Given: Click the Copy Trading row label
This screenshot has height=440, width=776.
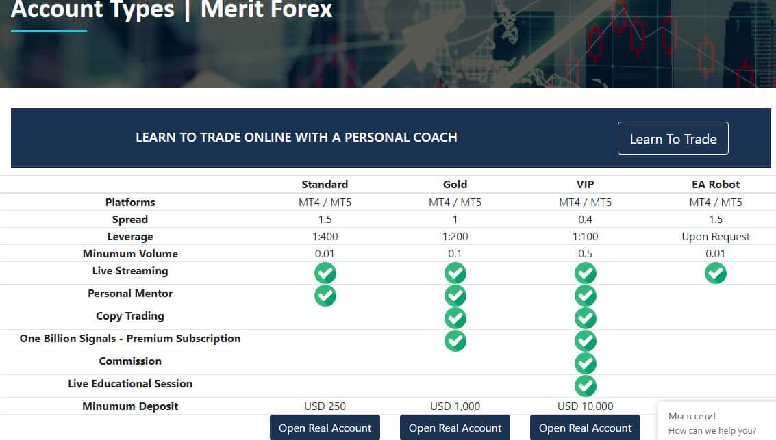Looking at the screenshot, I should (130, 316).
